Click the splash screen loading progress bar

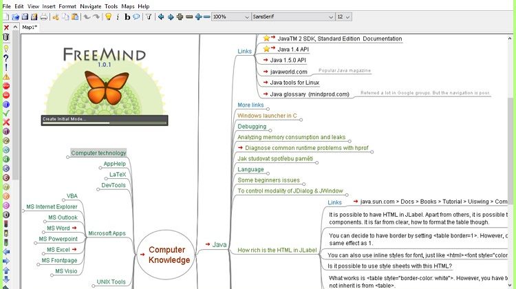tap(105, 122)
